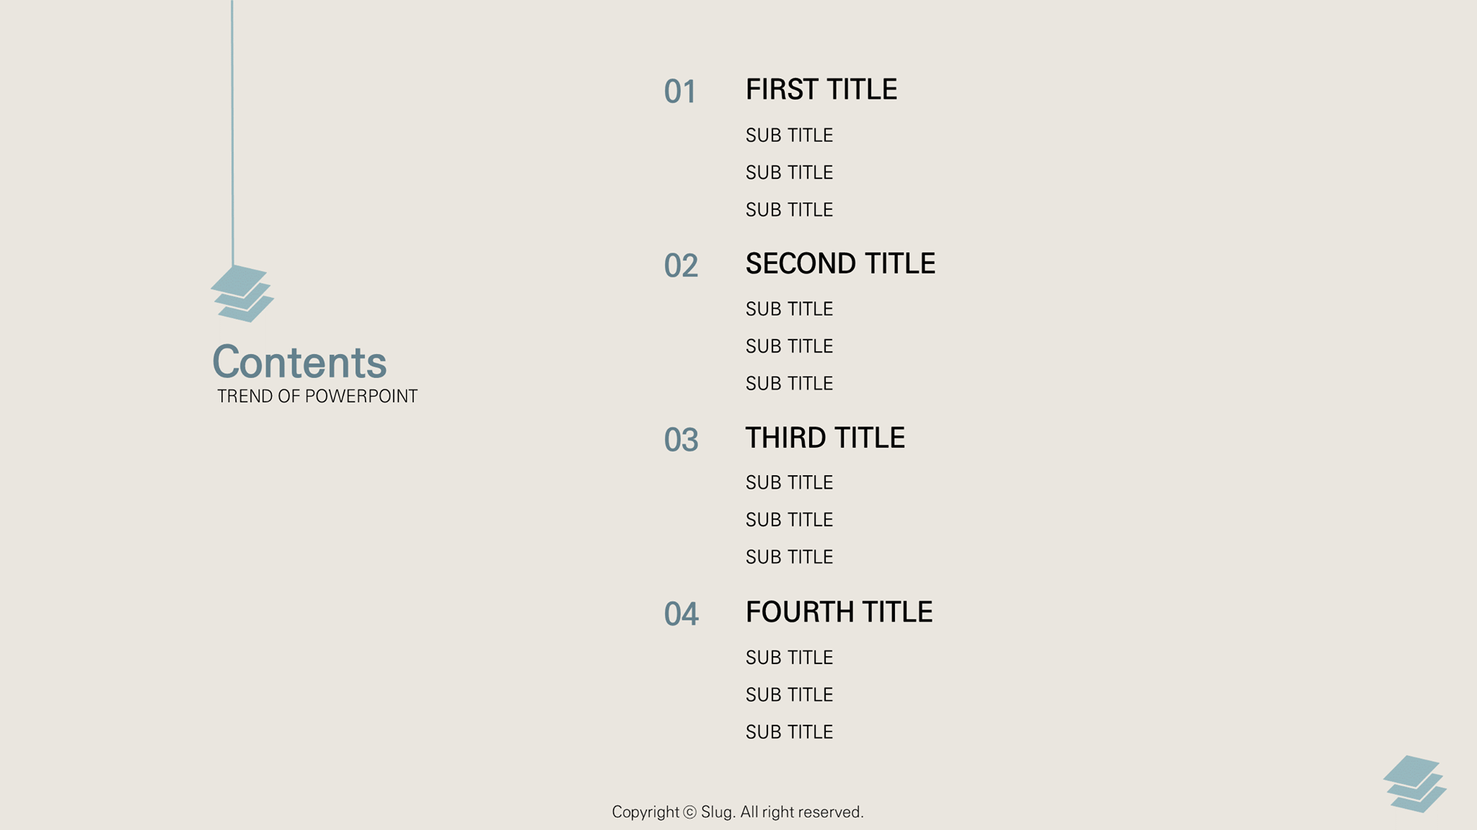Screen dimensions: 1477x830
Task: Click the vertical teal line above layers icon
Action: (232, 133)
